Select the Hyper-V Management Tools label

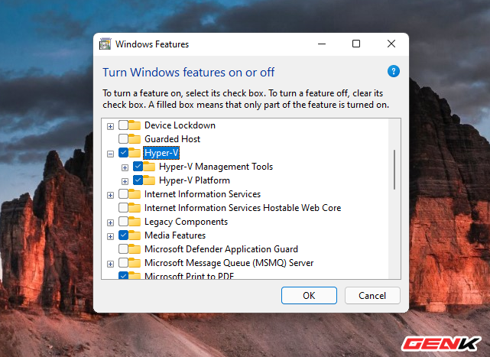[216, 167]
